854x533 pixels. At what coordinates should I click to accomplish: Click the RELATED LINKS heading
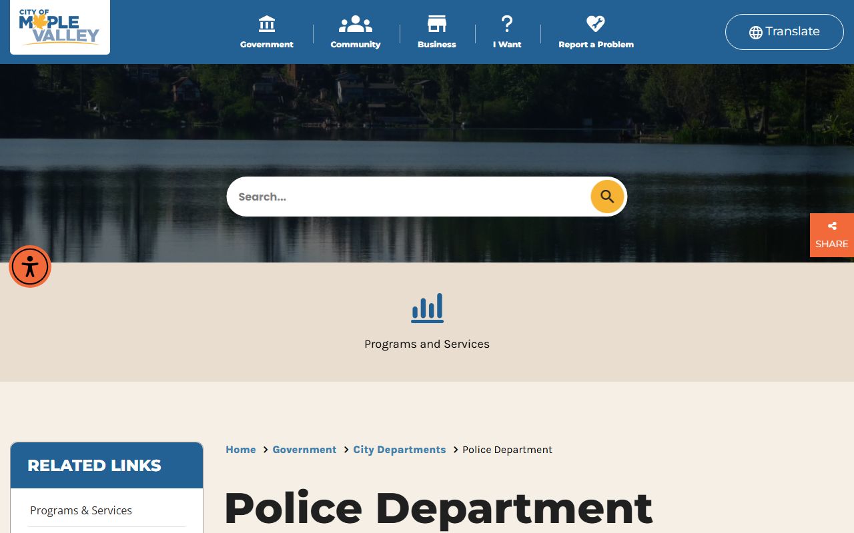94,466
